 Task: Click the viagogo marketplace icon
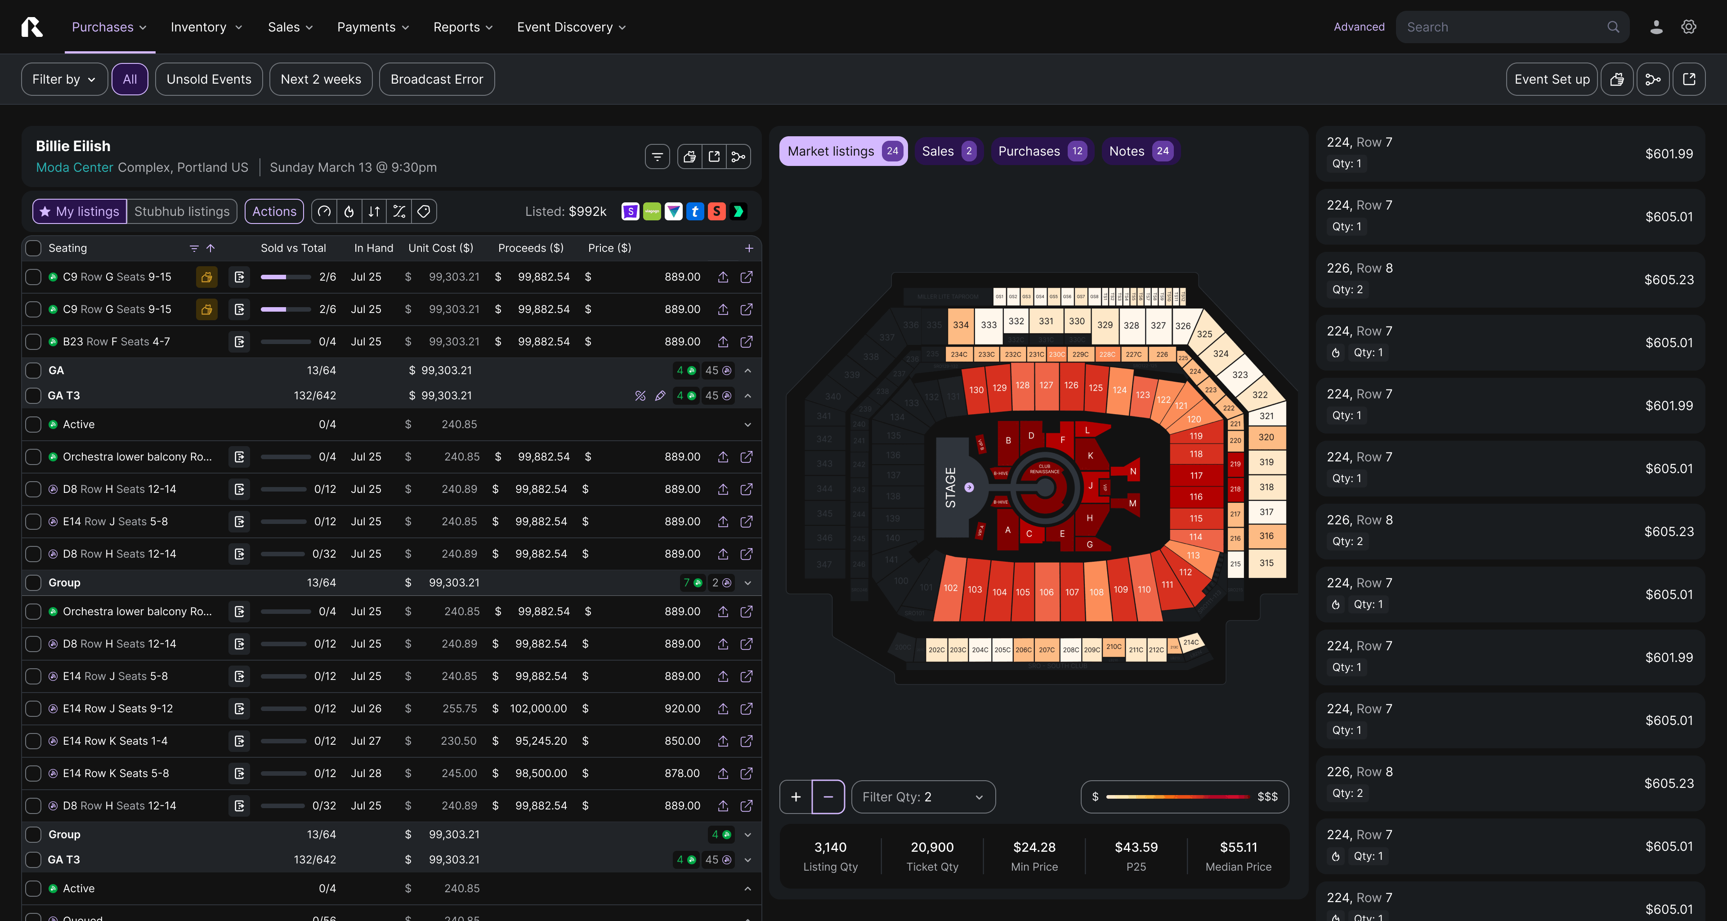652,212
